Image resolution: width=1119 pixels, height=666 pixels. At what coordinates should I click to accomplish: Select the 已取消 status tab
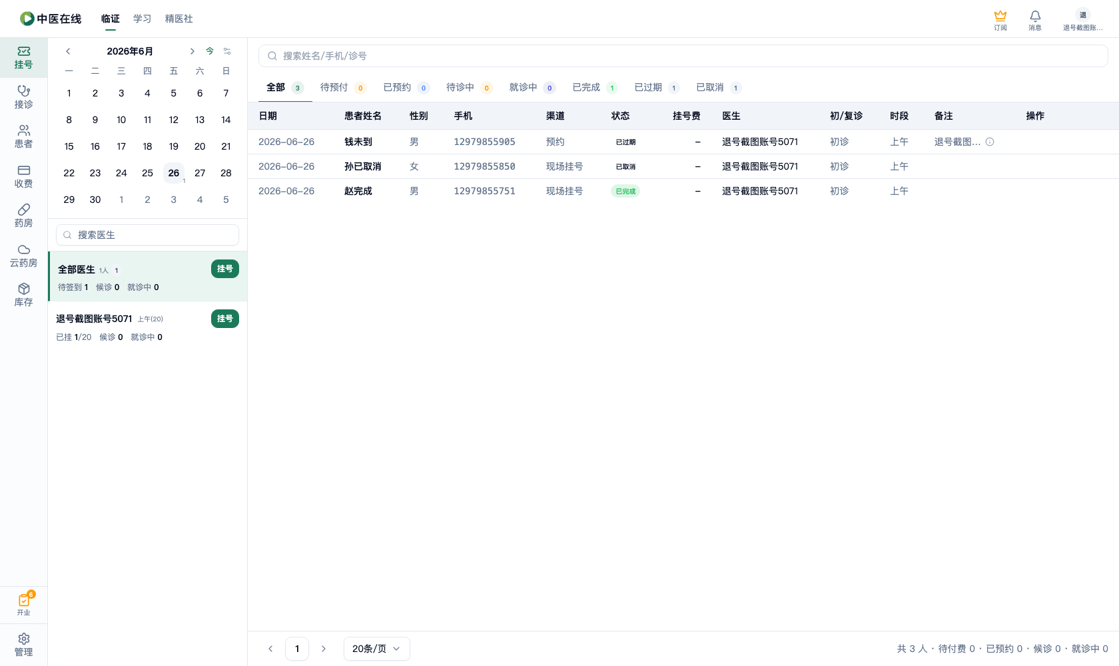pos(718,87)
